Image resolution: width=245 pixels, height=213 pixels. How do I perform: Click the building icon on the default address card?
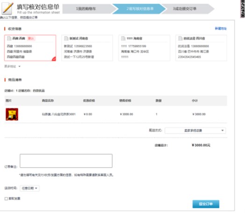pos(9,38)
